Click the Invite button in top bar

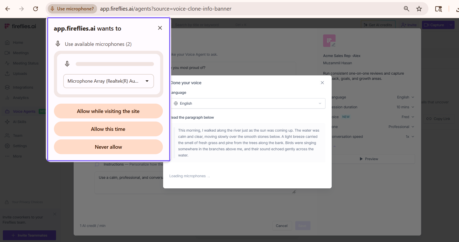pyautogui.click(x=409, y=25)
